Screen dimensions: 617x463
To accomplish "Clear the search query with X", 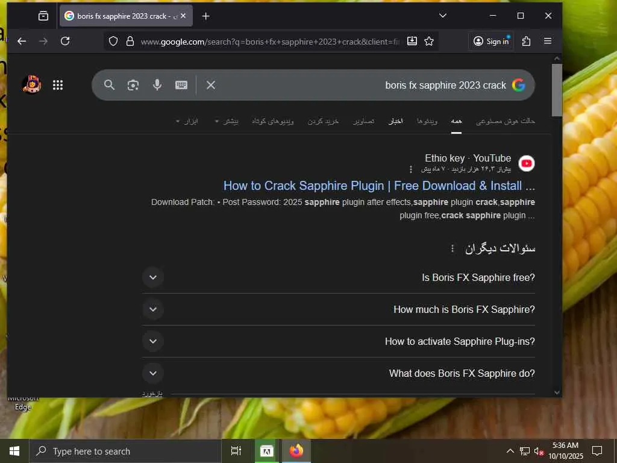I will (211, 85).
